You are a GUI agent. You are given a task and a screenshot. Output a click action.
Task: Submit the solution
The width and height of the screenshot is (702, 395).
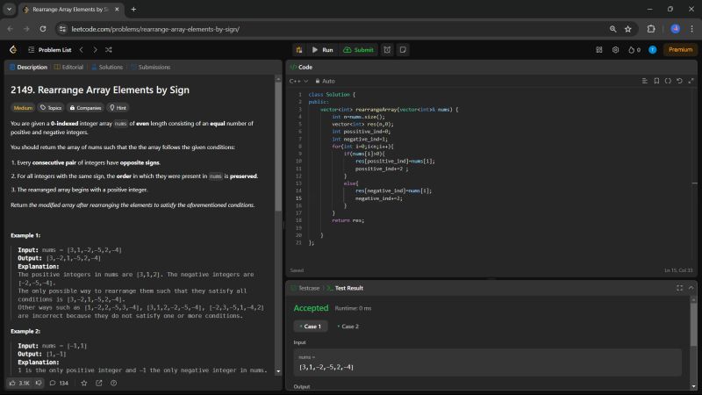click(x=358, y=50)
